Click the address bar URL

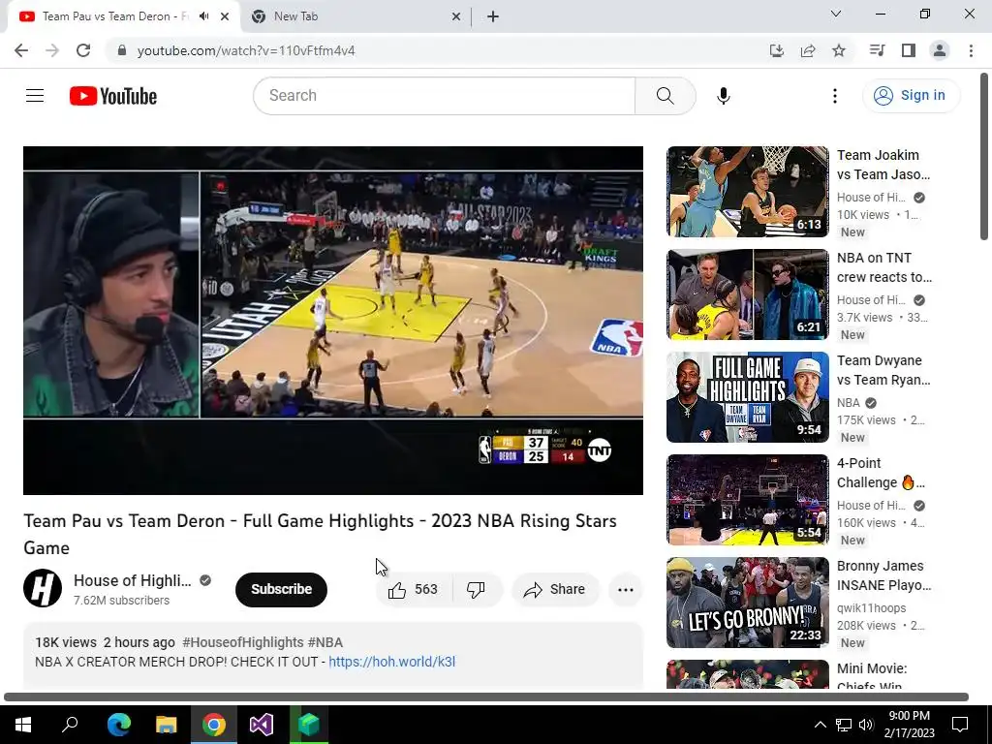[246, 50]
